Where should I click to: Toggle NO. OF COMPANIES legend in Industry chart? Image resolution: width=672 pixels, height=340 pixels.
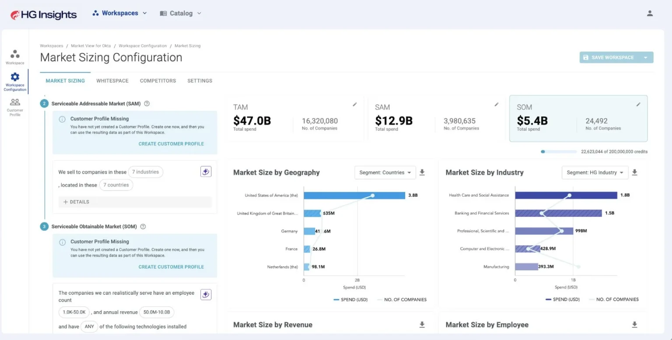coord(613,299)
